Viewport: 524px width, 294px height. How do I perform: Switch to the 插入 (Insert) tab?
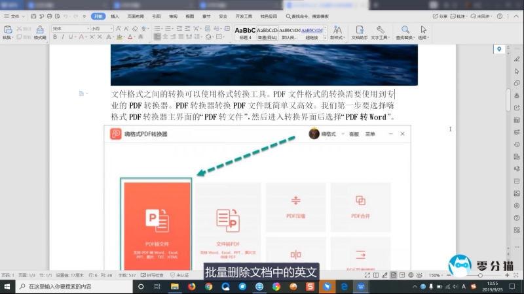click(115, 16)
